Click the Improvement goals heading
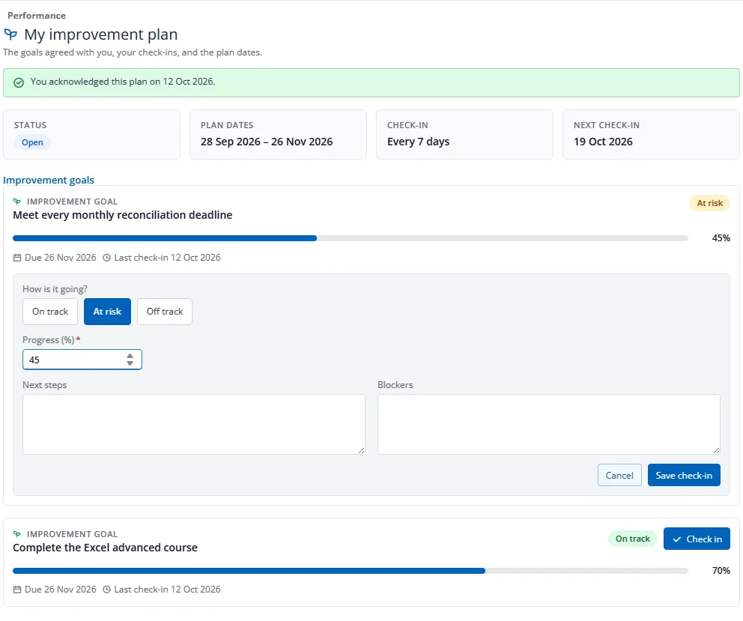The image size is (743, 621). click(49, 180)
